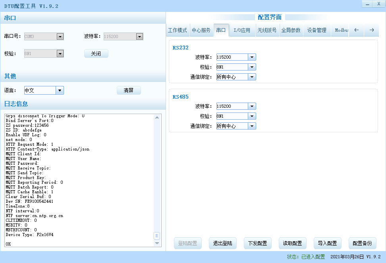Switch to the 工作模式 tab
Viewport: 386px width, 263px height.
coord(178,30)
